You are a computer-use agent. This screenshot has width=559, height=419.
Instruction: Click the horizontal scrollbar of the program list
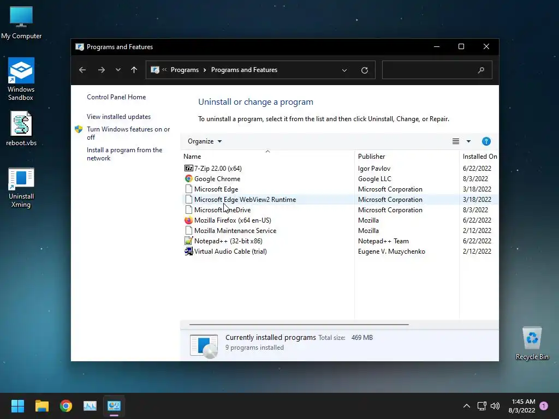pyautogui.click(x=299, y=325)
